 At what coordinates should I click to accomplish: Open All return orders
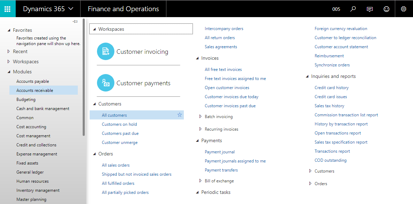click(220, 38)
